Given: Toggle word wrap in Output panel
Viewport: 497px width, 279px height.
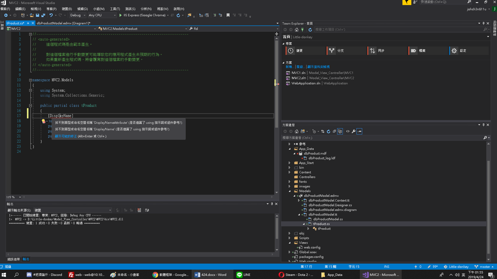Looking at the screenshot, I should tap(147, 210).
